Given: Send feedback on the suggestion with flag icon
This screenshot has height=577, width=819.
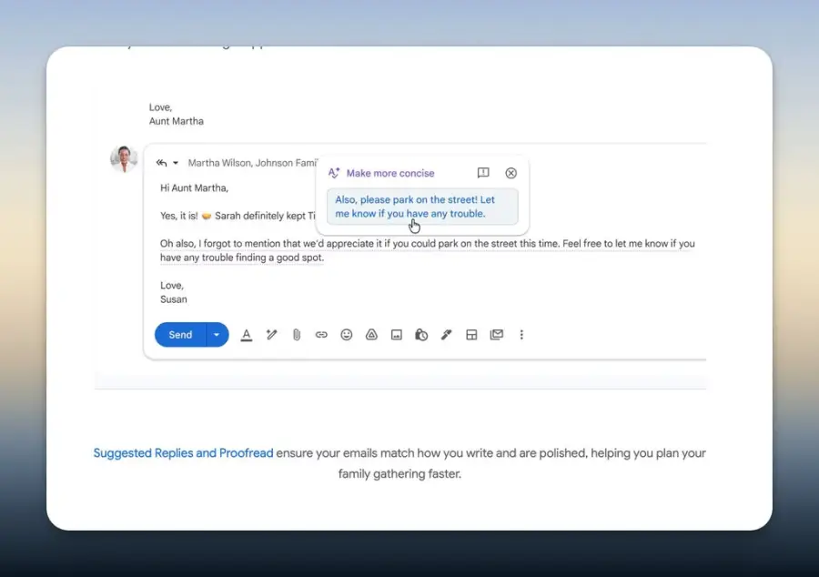Looking at the screenshot, I should click(x=483, y=173).
